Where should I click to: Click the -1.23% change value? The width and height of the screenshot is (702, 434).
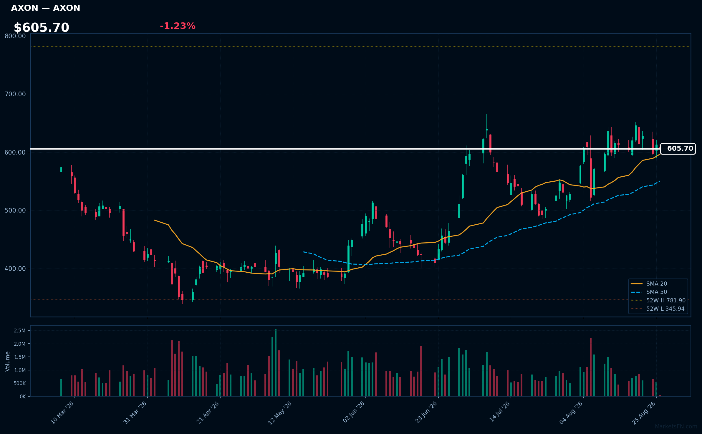point(178,26)
